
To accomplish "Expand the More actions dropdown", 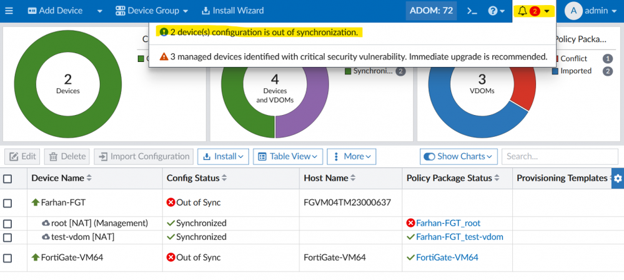I will click(351, 156).
